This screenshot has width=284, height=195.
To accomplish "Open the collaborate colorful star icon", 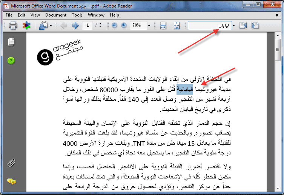I will click(x=26, y=26).
